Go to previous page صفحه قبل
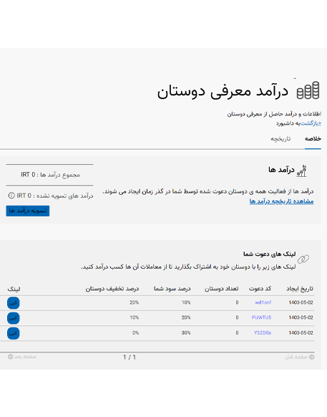The image size is (327, 417). pyautogui.click(x=300, y=357)
